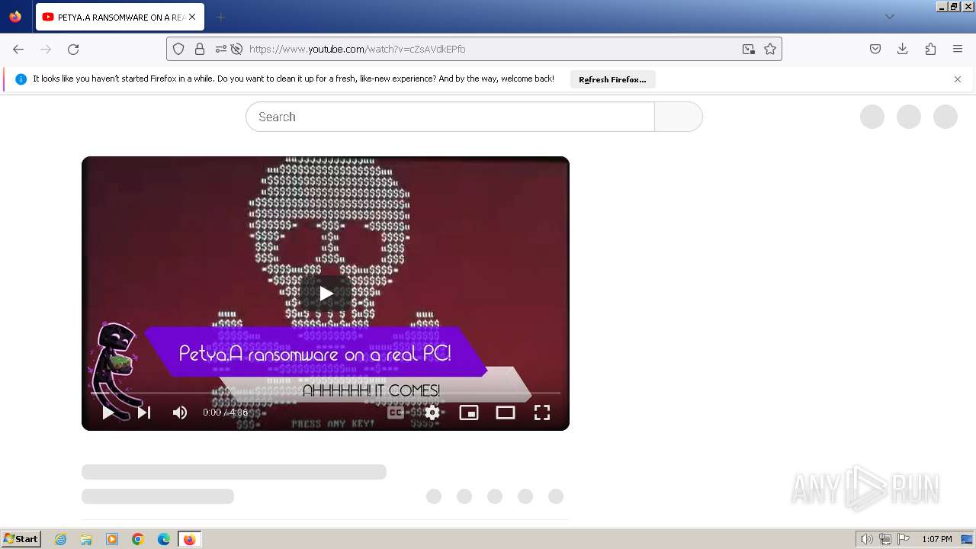Image resolution: width=976 pixels, height=549 pixels.
Task: Open the video settings gear
Action: click(x=432, y=413)
